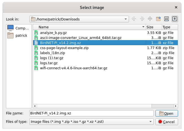Create a new folder icon
Screen dimensions: 184x131
pyautogui.click(x=158, y=19)
